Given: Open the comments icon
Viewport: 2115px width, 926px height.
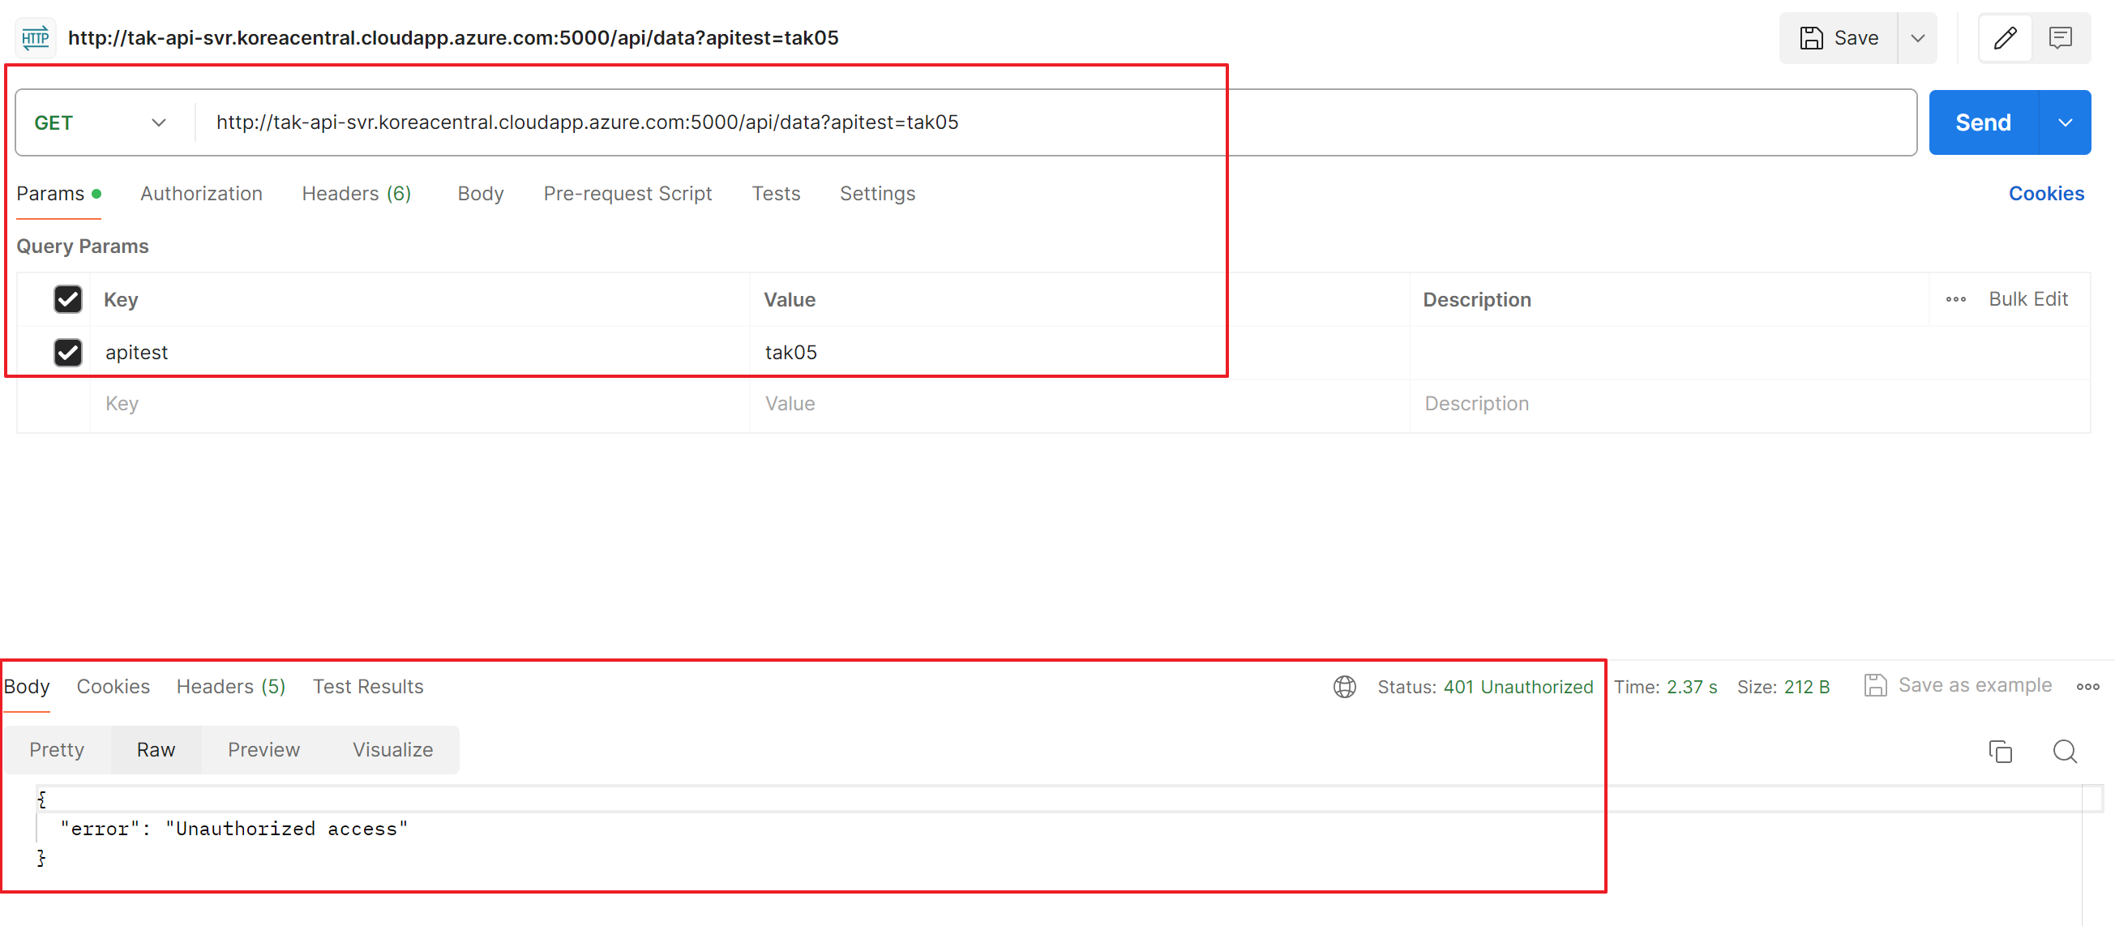Looking at the screenshot, I should pos(2060,38).
